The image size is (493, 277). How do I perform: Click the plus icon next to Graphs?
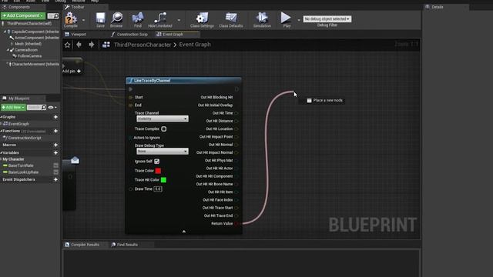point(55,117)
